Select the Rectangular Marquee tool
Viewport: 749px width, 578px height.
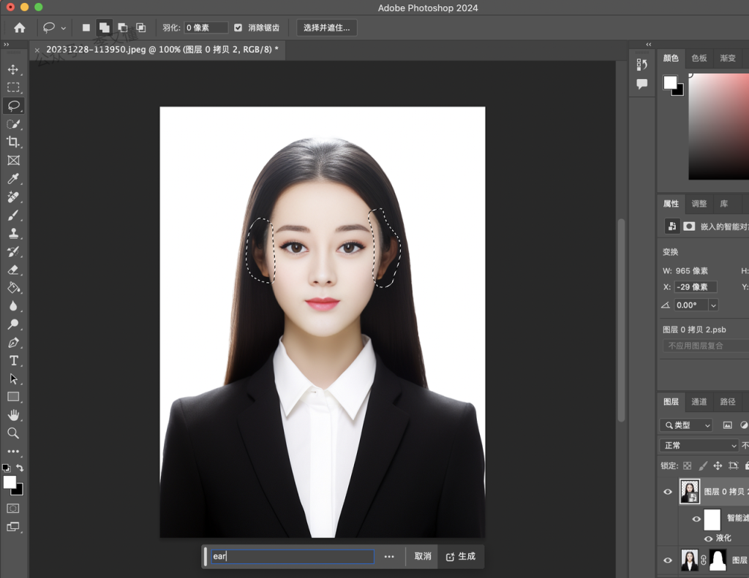(x=13, y=88)
